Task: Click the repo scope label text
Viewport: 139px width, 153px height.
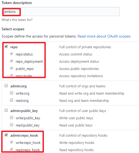Action: (x=14, y=47)
